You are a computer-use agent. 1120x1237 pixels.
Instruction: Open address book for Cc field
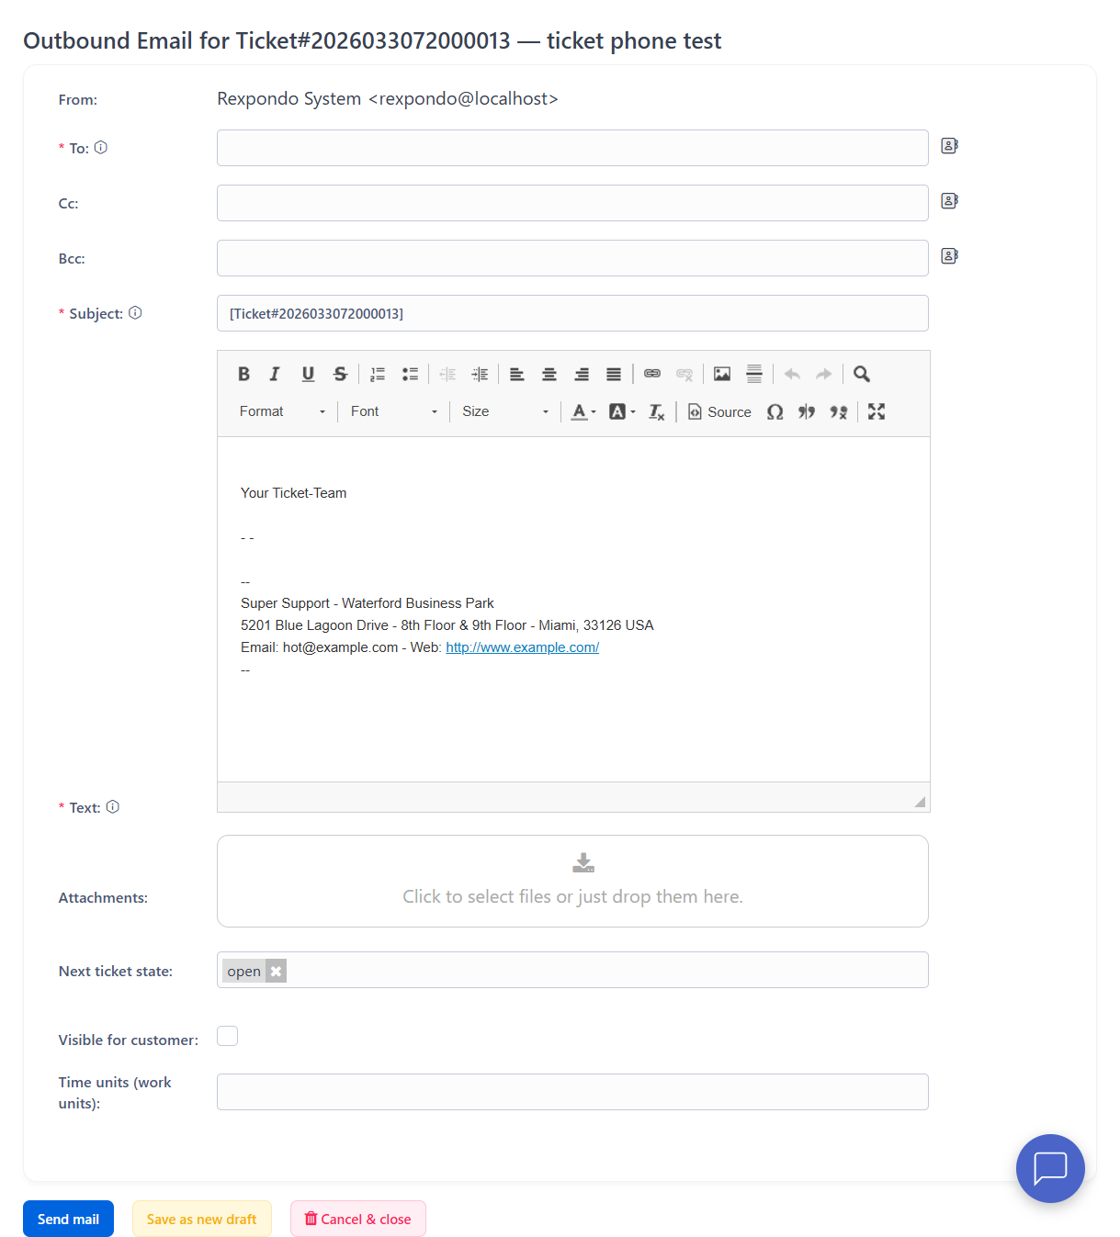tap(949, 201)
